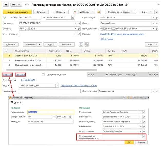This screenshot has height=147, width=161.
Task: Paste rows icon above the table
Action: (x=87, y=45)
